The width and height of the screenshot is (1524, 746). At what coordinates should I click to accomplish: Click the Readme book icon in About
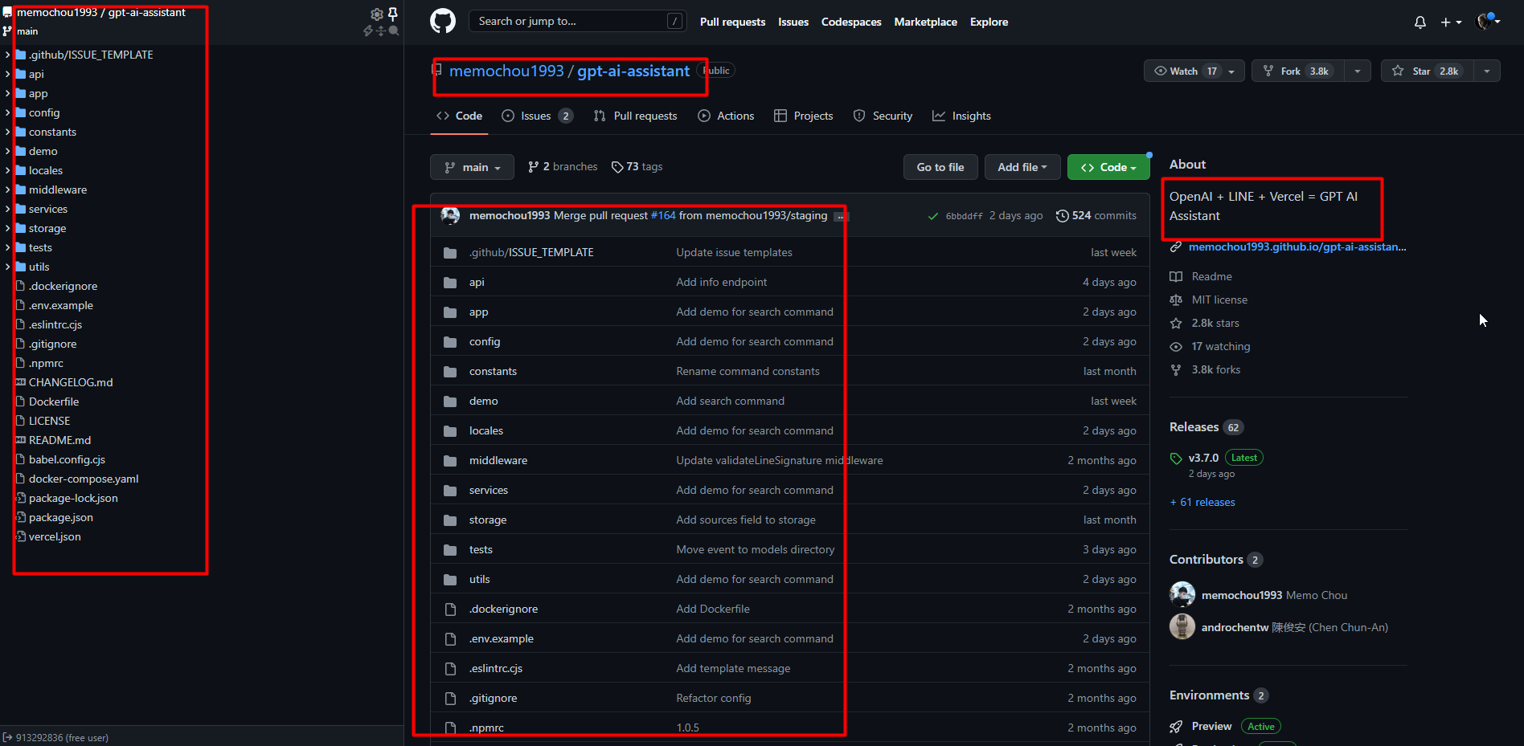coord(1176,276)
